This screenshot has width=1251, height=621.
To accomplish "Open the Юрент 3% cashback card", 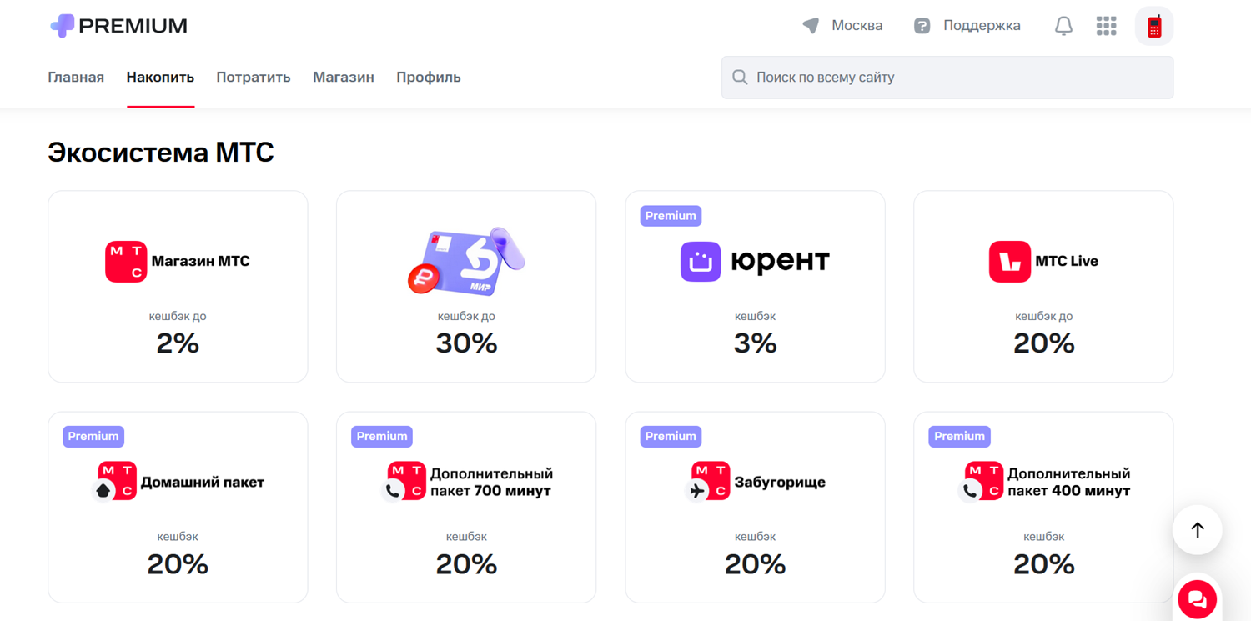I will 755,287.
